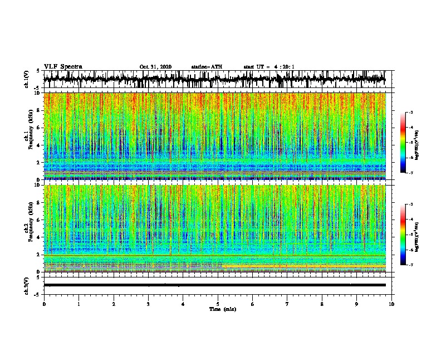
Task: Click the ch.3 flat voltage trace
Action: 214,285
